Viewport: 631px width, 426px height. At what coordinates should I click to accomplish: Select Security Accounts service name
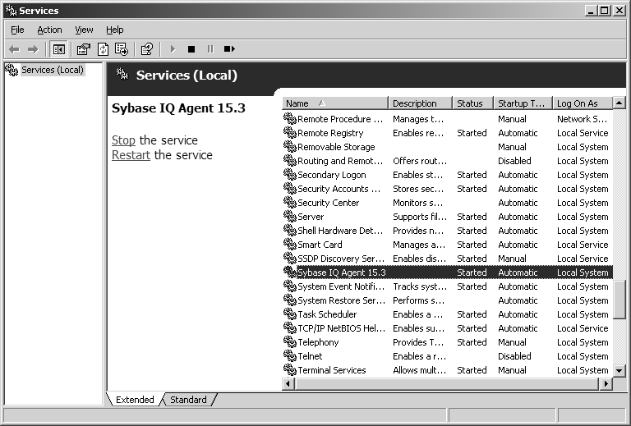coord(339,189)
